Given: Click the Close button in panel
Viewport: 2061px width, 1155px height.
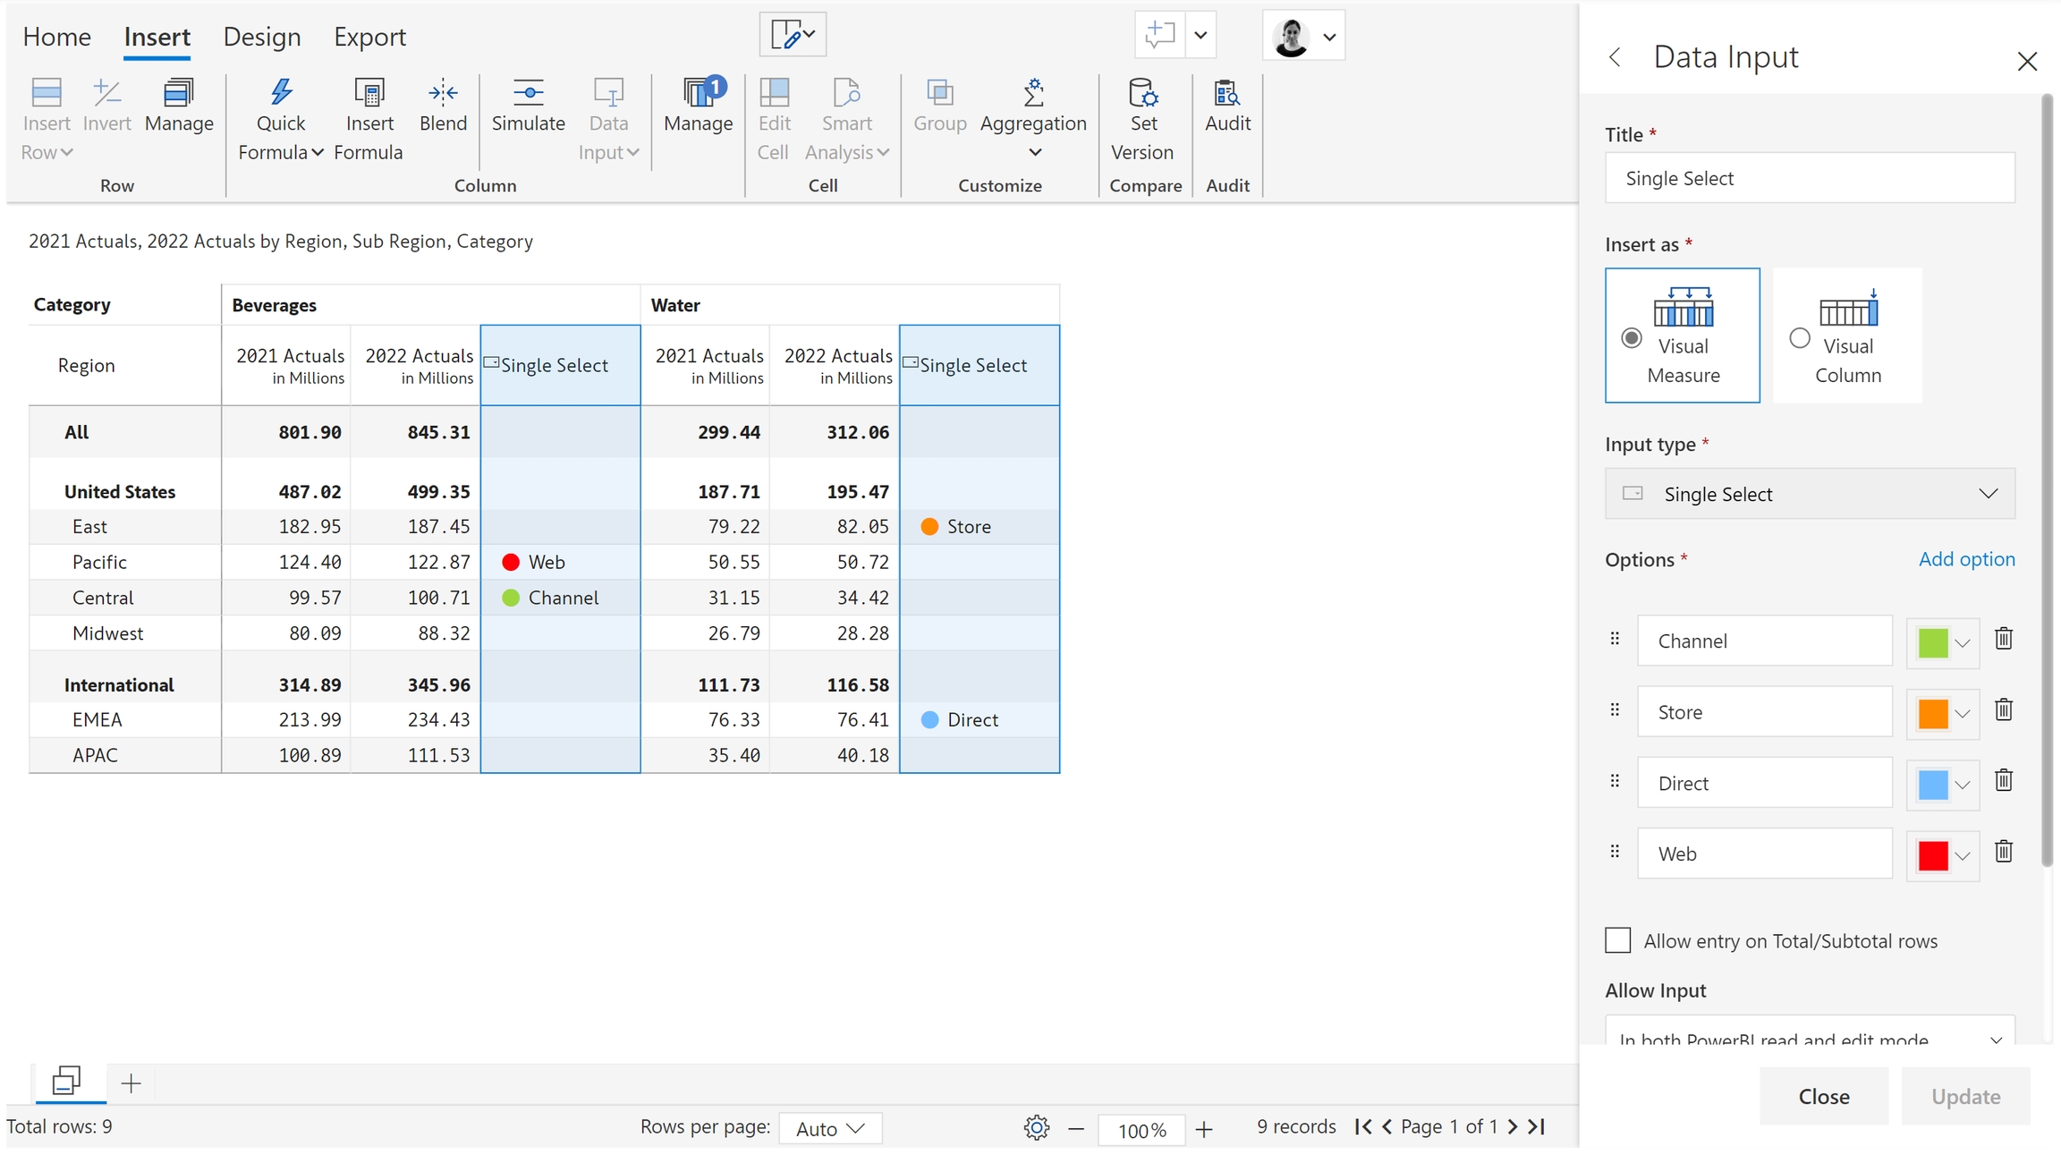Looking at the screenshot, I should pos(1823,1096).
